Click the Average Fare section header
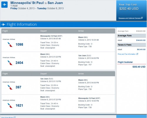Viewport: 147px width, 118px height. (131, 36)
